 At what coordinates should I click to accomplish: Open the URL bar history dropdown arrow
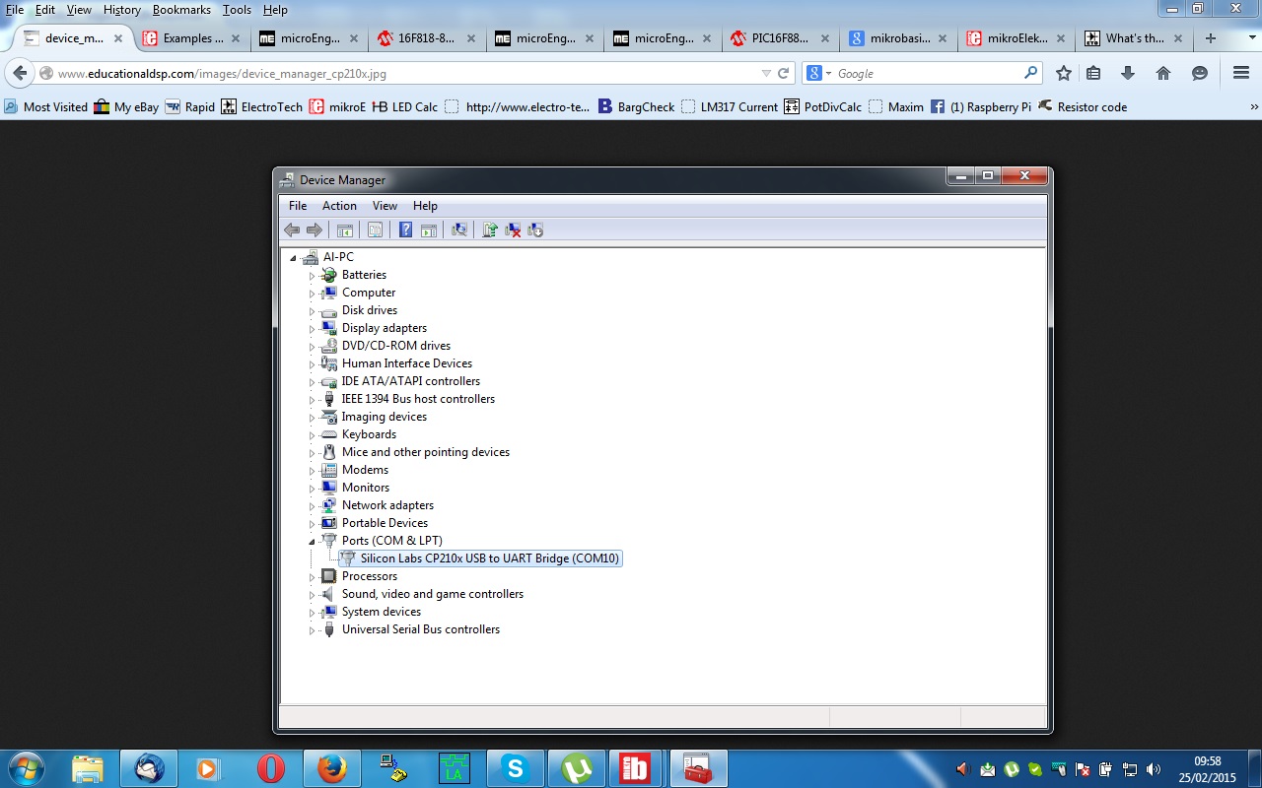click(x=766, y=73)
